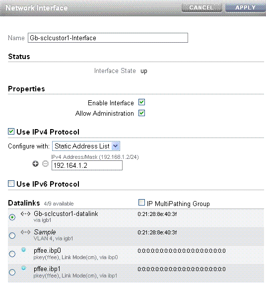Click the Gb-sclcustor1-datalink link arrows icon
The image size is (266, 283).
tap(25, 214)
